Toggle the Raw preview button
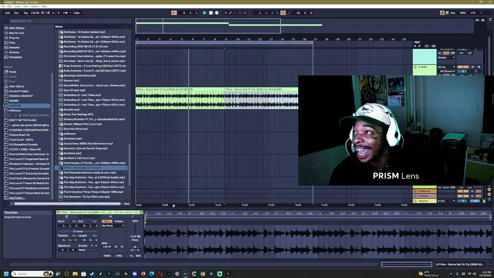494x278 pixels. (x=127, y=203)
